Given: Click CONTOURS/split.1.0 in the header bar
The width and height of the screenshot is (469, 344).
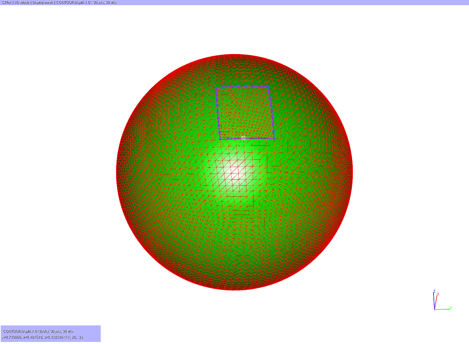Looking at the screenshot, I should point(72,2).
